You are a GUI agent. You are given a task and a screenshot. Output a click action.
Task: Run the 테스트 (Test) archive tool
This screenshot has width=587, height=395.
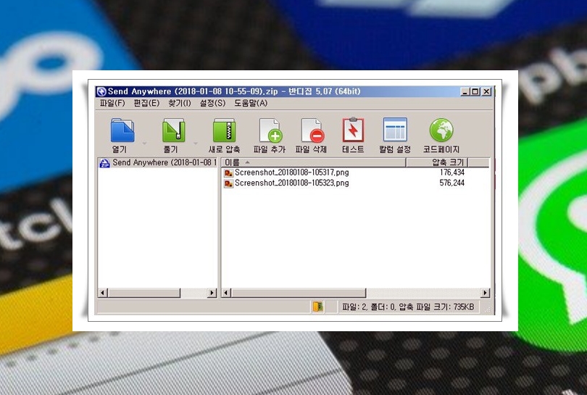pyautogui.click(x=353, y=130)
